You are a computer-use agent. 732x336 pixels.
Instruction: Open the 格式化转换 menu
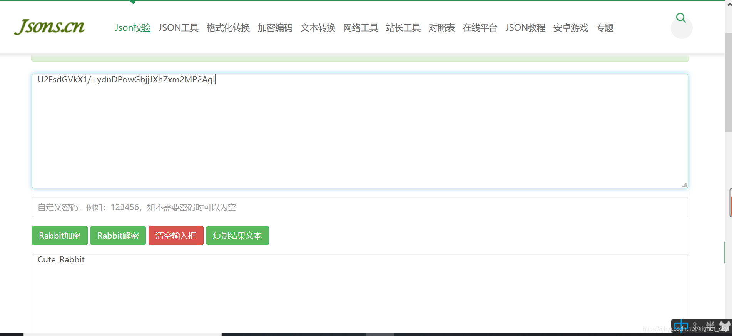click(228, 28)
